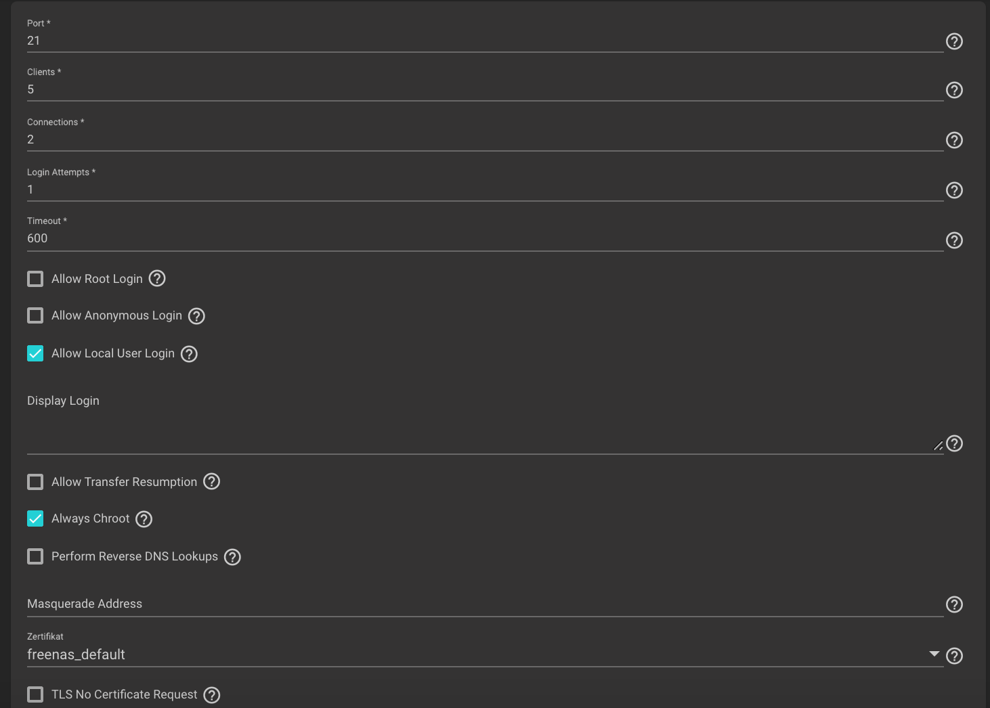
Task: Expand the Zertifikat dropdown arrow
Action: coord(934,654)
